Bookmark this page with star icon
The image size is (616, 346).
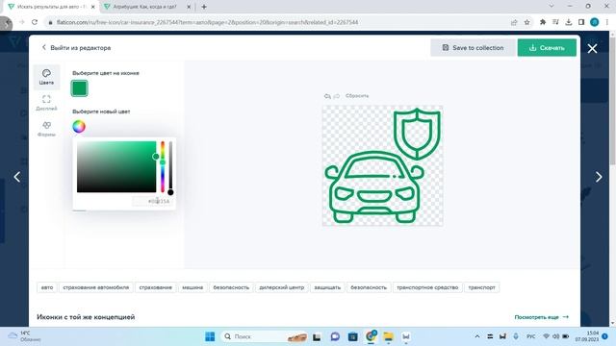(526, 22)
